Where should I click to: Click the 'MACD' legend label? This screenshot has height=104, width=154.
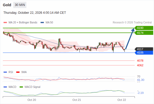coord(12,87)
